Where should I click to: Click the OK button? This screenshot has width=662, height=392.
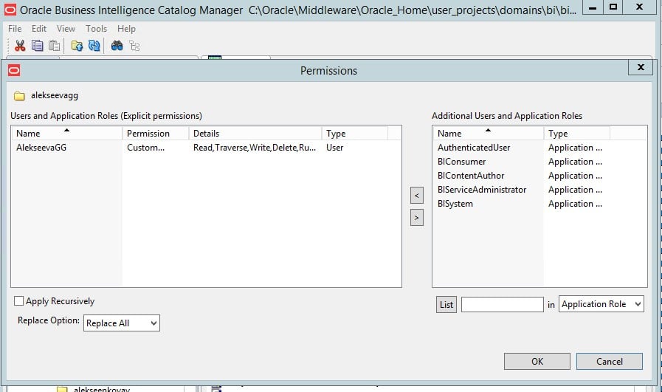[537, 362]
